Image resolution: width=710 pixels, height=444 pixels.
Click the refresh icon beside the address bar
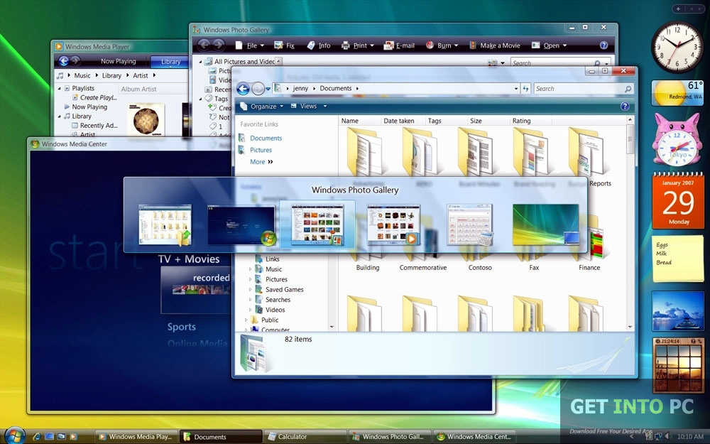525,88
